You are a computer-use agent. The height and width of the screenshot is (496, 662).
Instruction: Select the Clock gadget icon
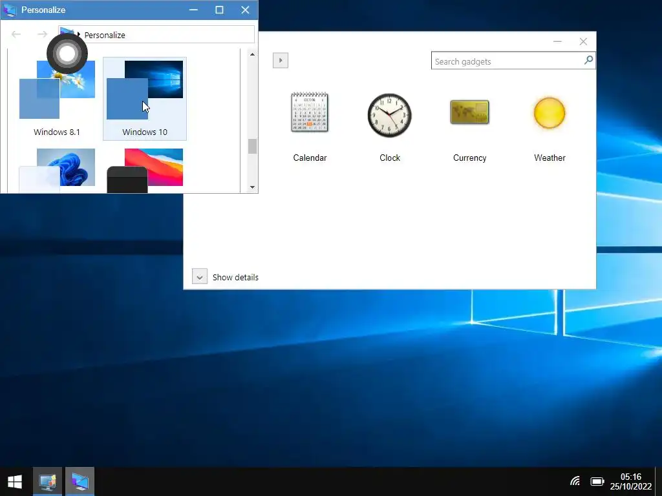click(x=389, y=115)
